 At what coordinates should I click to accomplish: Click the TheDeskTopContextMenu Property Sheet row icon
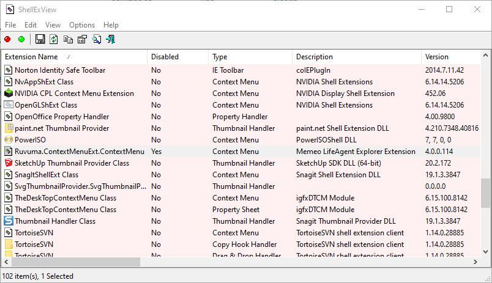9,210
